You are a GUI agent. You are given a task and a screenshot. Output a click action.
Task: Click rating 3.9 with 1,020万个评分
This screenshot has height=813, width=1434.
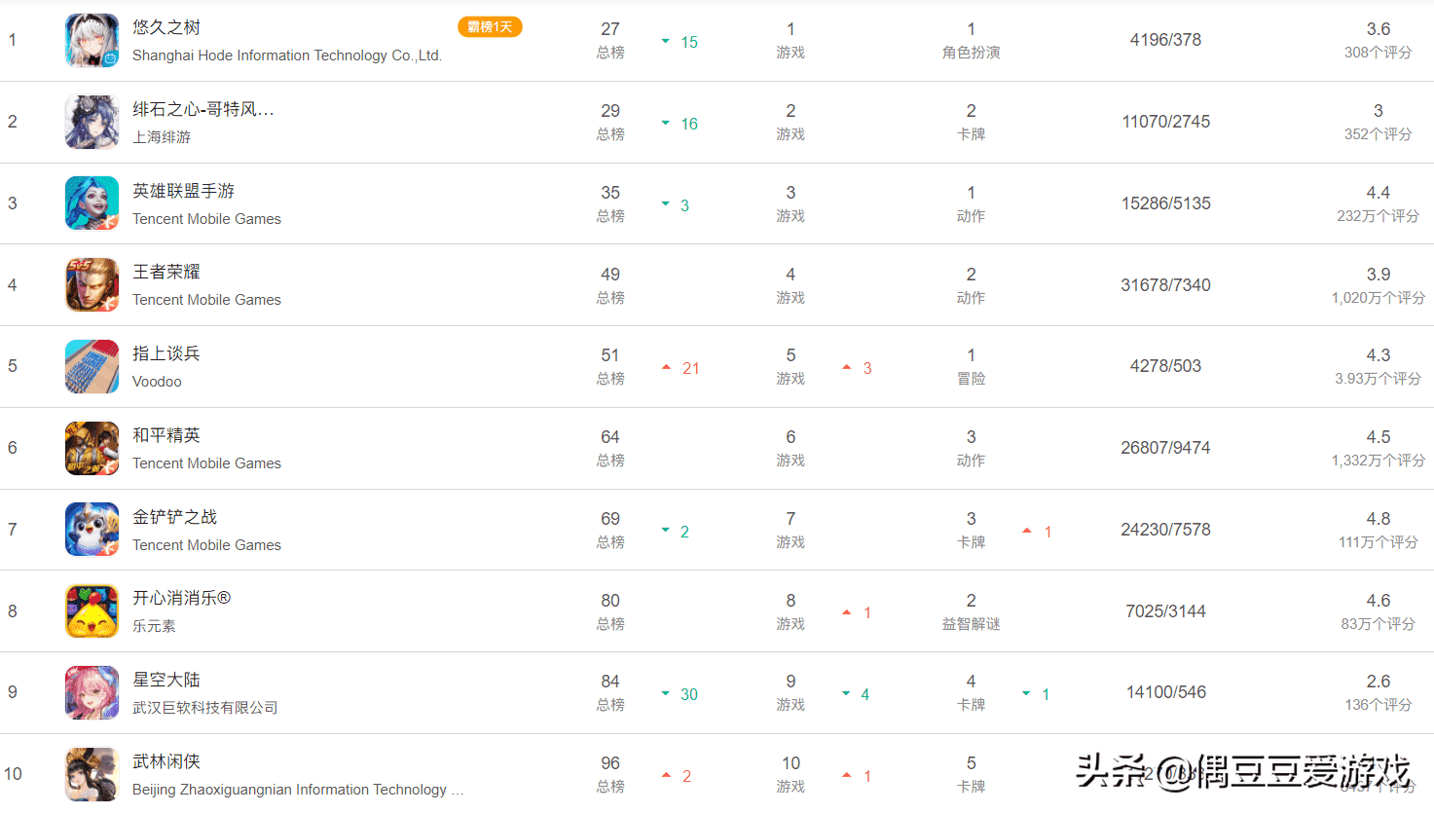[1378, 285]
